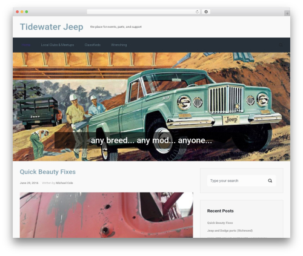Screen dimensions: 303x256
Task: Open the red Jeep post featured image
Action: tap(106, 215)
